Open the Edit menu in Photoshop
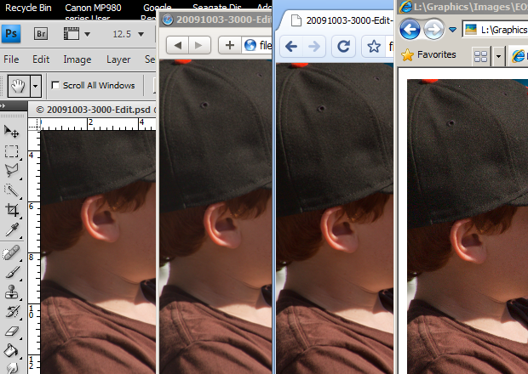Image resolution: width=528 pixels, height=374 pixels. [x=41, y=59]
